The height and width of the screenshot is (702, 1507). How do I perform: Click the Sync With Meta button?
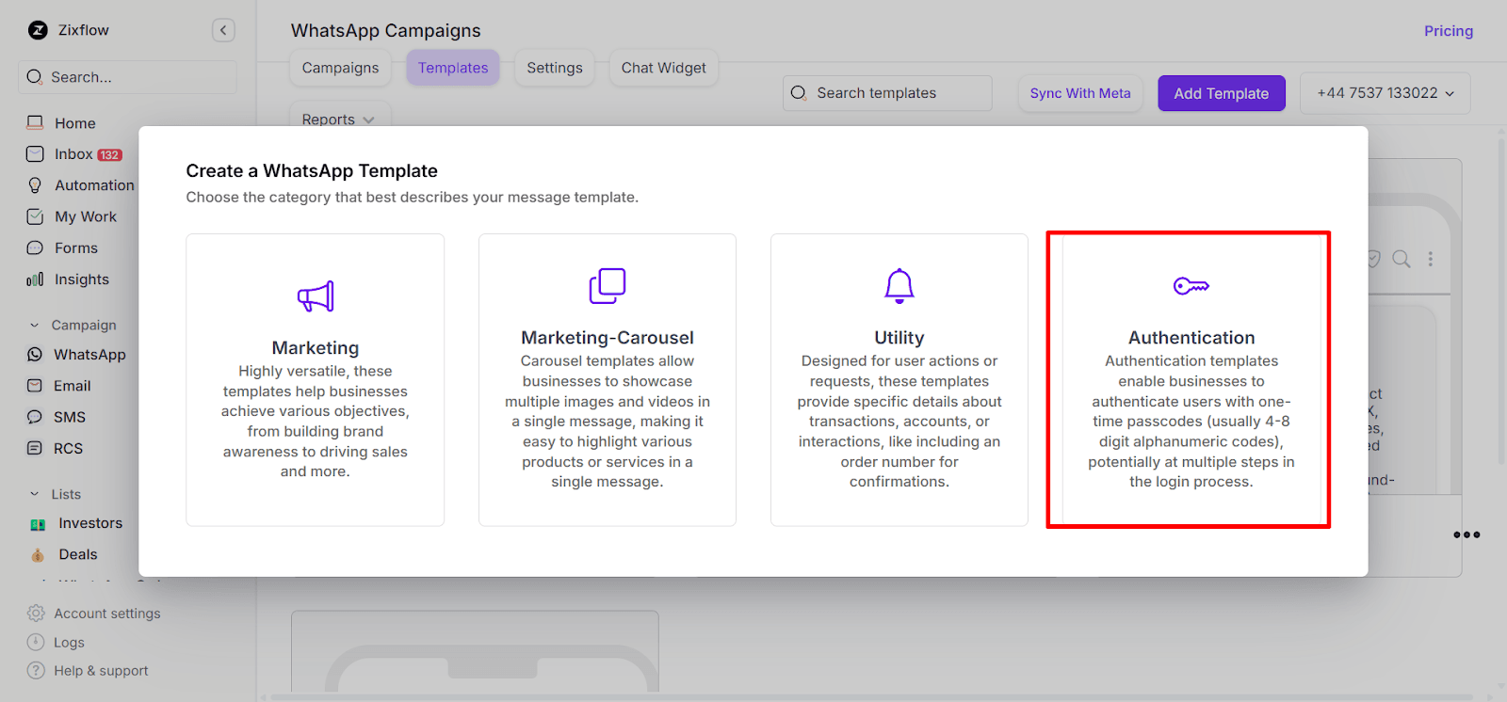tap(1079, 93)
